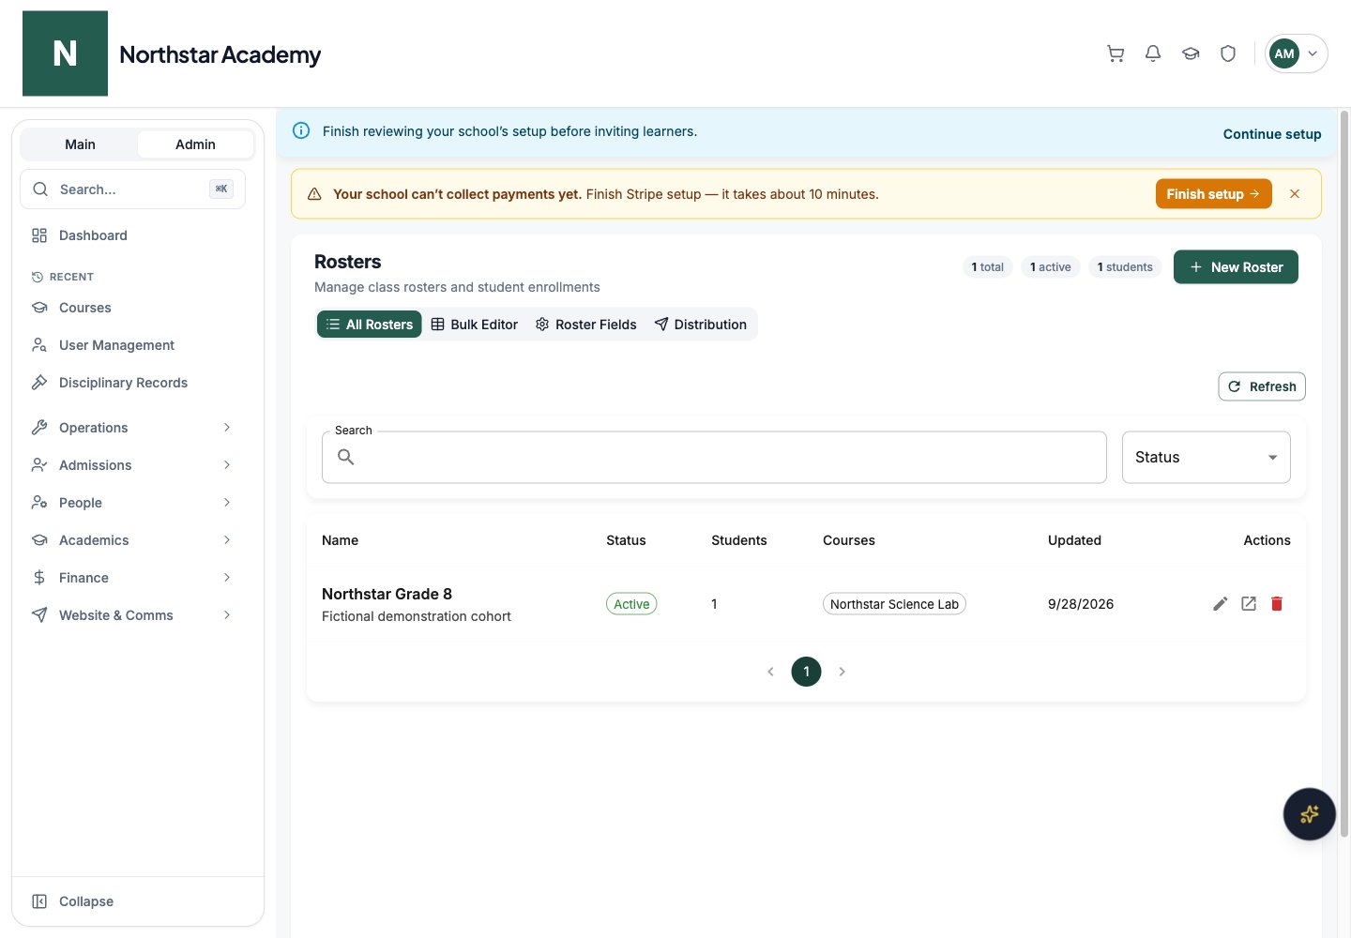The image size is (1351, 938).
Task: Click the shield icon in header
Action: pyautogui.click(x=1228, y=53)
